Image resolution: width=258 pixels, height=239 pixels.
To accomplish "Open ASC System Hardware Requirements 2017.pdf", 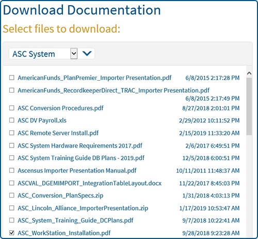I will coord(80,146).
